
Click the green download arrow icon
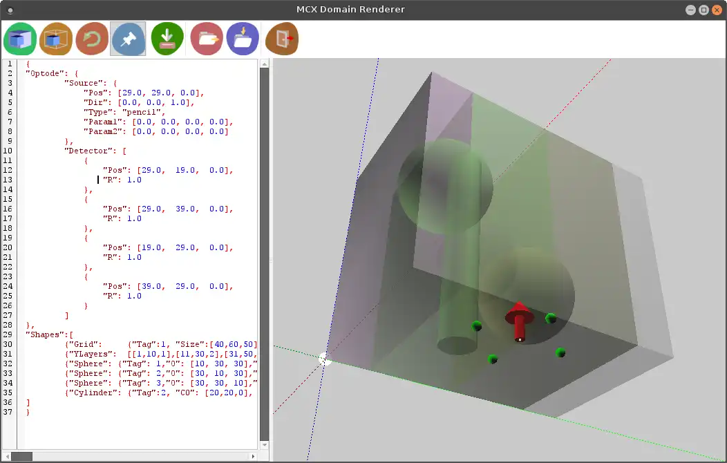click(x=167, y=39)
